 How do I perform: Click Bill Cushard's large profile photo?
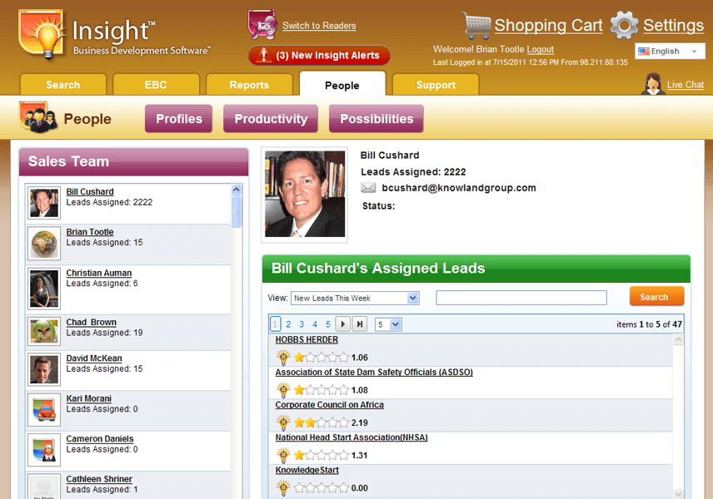[x=305, y=195]
